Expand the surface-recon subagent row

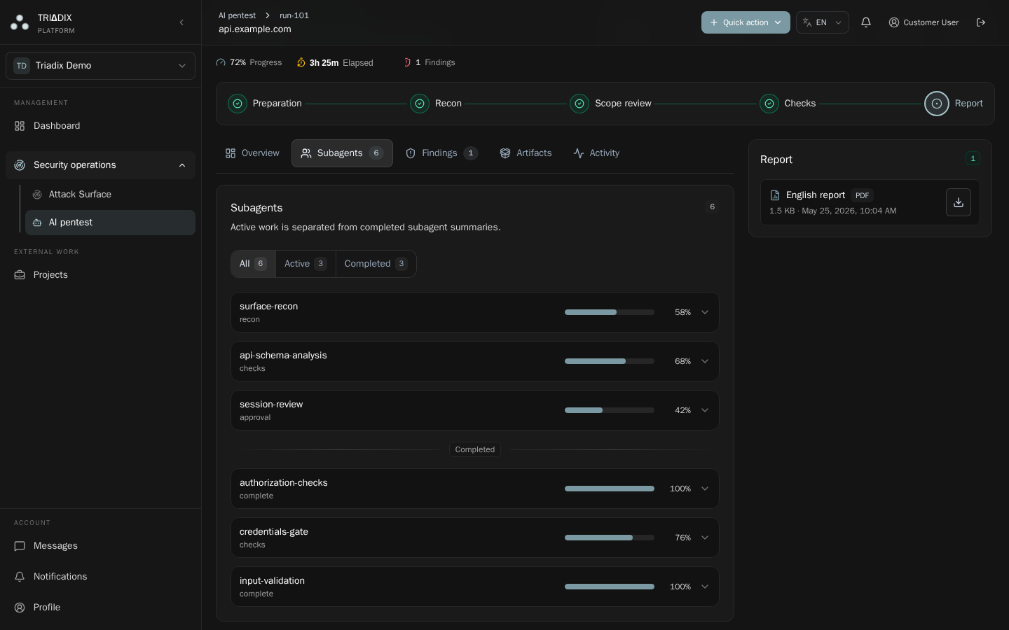(475, 312)
